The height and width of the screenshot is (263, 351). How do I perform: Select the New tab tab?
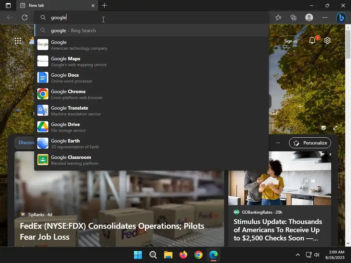pyautogui.click(x=57, y=5)
